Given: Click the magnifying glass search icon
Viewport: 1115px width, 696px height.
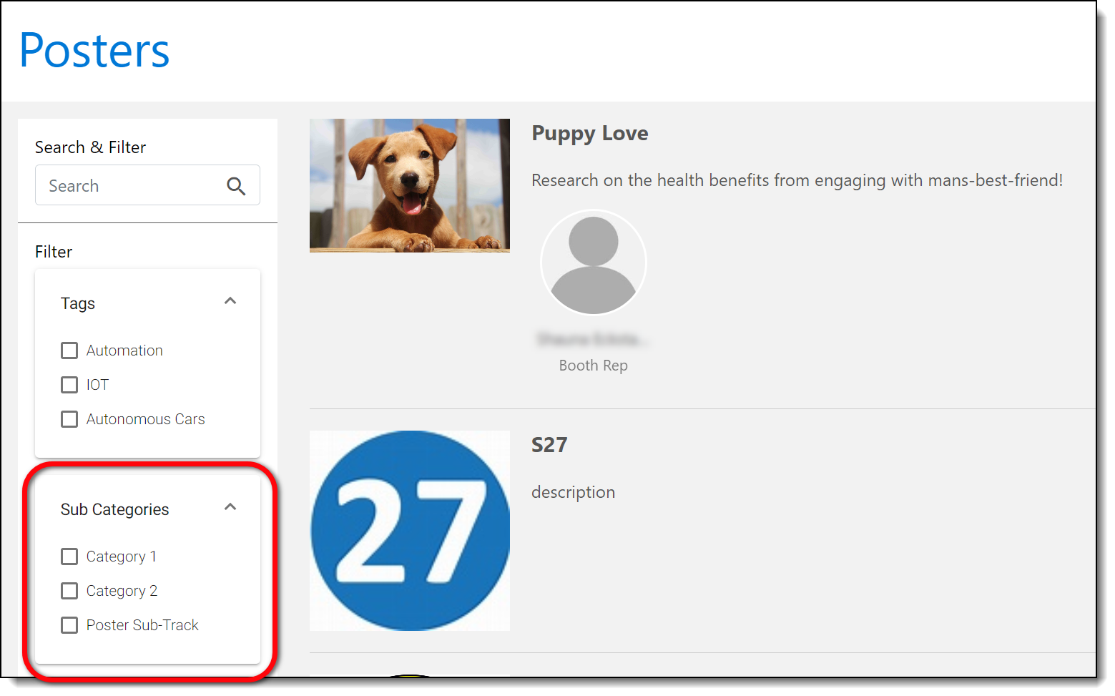Looking at the screenshot, I should [x=236, y=187].
